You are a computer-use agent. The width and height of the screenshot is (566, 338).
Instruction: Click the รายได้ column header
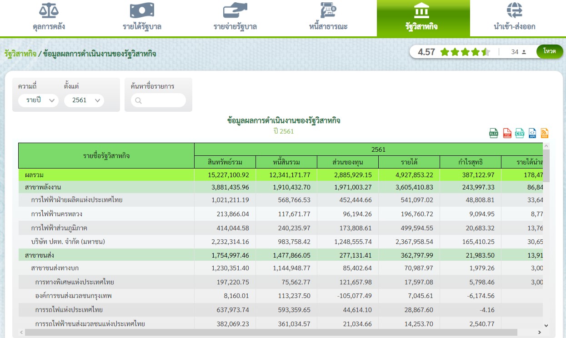(x=409, y=162)
